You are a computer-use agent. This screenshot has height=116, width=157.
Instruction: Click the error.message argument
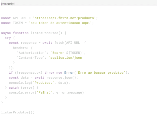pos(69,93)
